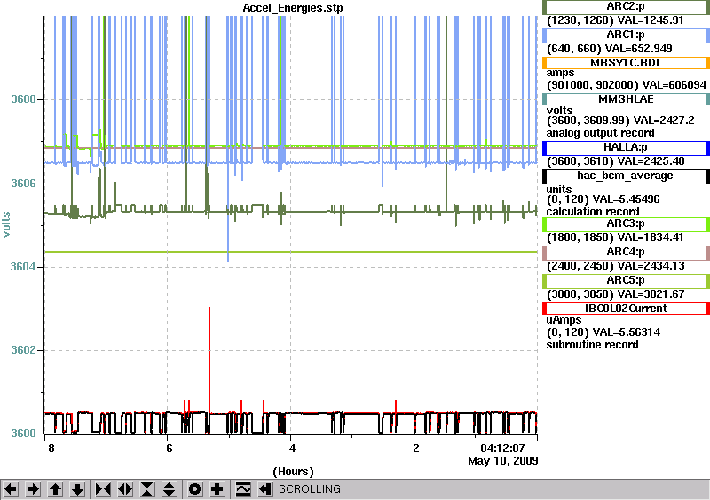This screenshot has height=500, width=710.
Task: Click the plus icon in the toolbar
Action: (217, 489)
